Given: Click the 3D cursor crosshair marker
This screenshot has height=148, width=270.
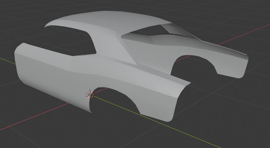Looking at the screenshot, I should (90, 95).
